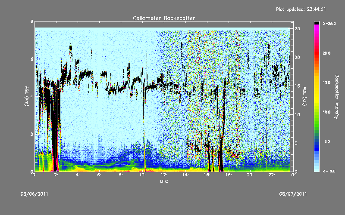Click the x-axis tick label '22:'
345x215 pixels.
(272, 175)
